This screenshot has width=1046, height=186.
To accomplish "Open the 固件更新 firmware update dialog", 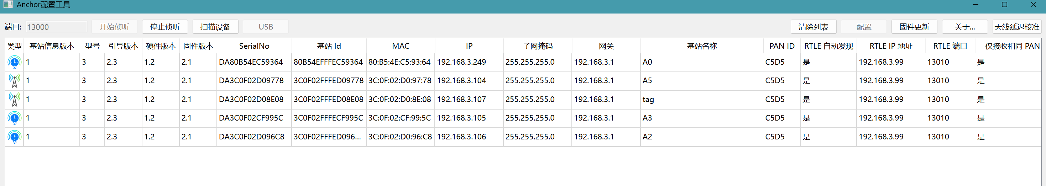I will pos(914,27).
